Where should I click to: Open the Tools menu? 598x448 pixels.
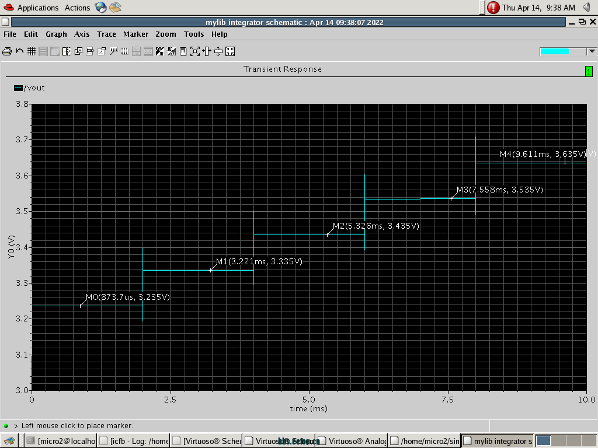194,34
